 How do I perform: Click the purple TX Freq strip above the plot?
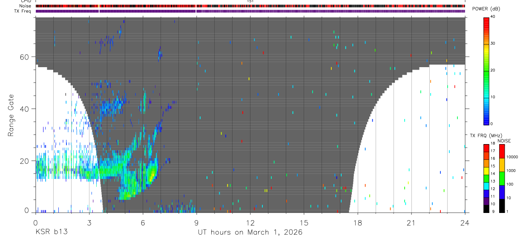[250, 11]
